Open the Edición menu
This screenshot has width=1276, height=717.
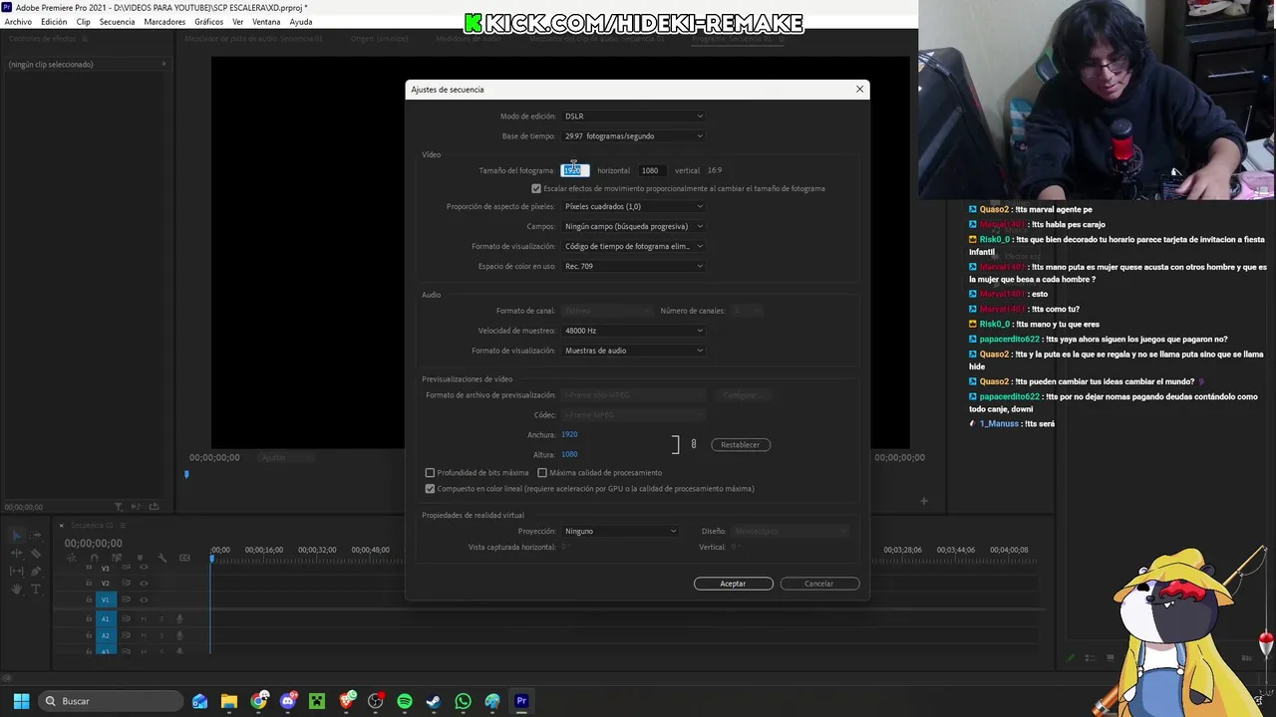[54, 22]
